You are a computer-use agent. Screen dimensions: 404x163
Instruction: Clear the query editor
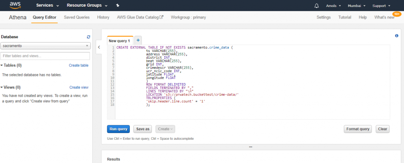coord(383,129)
